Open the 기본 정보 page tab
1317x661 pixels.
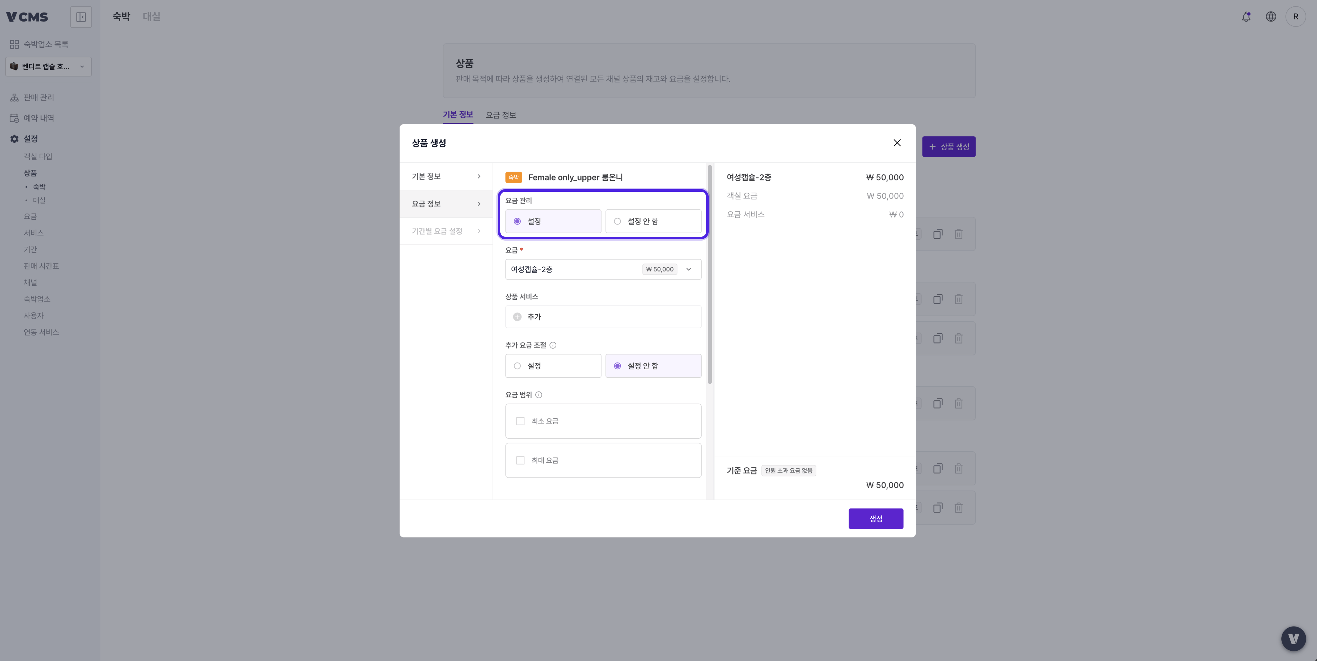pos(458,115)
